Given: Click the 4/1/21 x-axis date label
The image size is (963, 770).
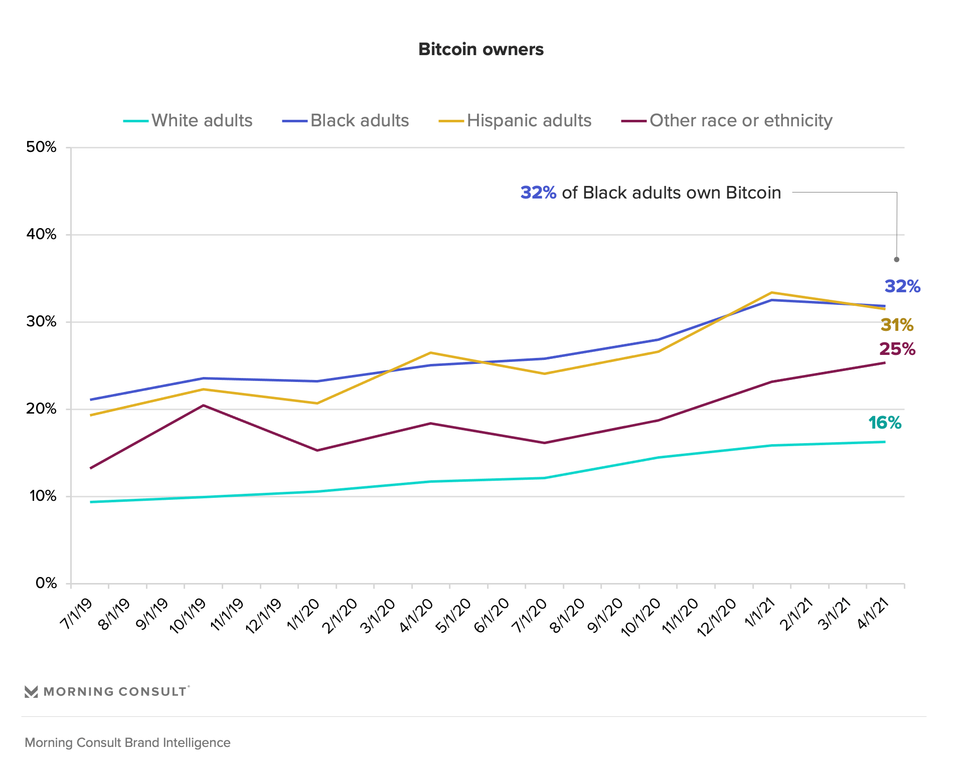Looking at the screenshot, I should point(873,614).
